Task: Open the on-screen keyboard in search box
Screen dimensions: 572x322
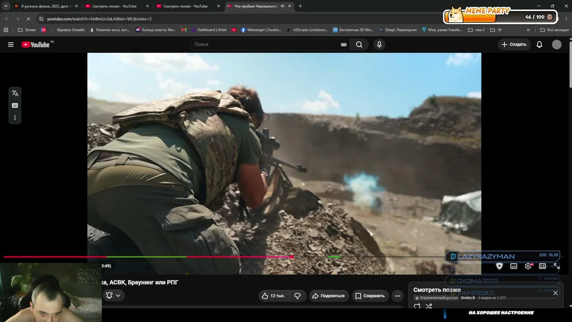Action: point(344,45)
